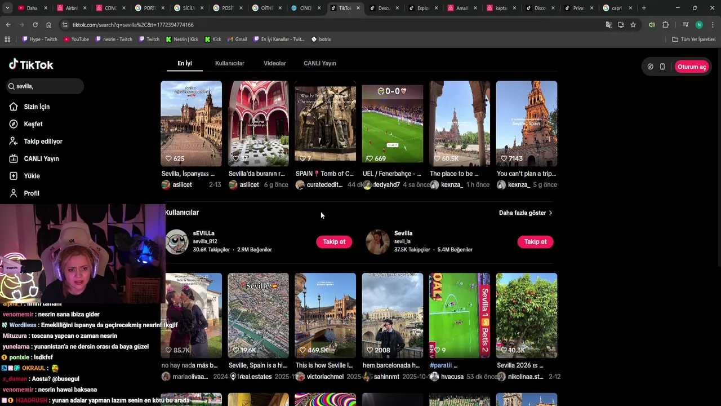Screen dimensions: 721x406
Task: Click the green volume extension icon
Action: point(652,25)
